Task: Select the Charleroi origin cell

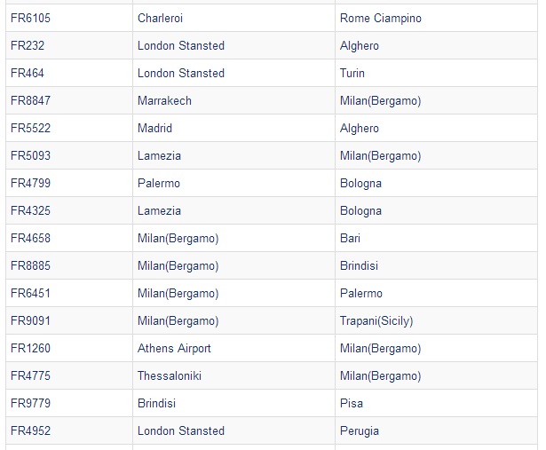Action: coord(161,19)
